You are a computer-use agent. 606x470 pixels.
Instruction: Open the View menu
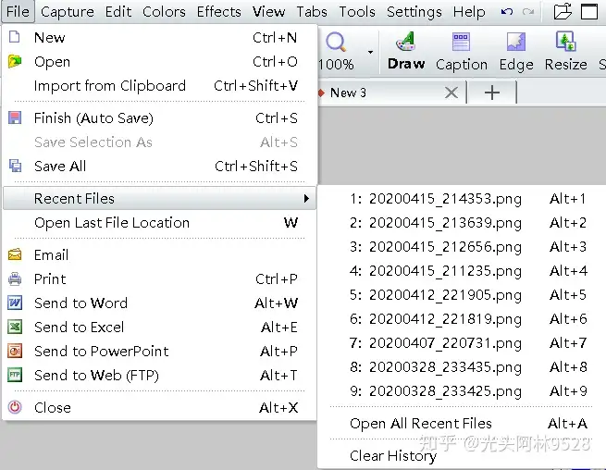tap(268, 12)
